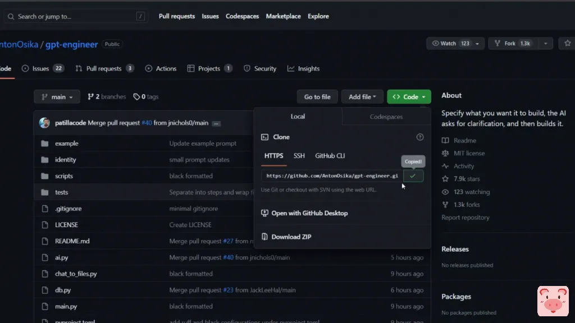Screen dimensions: 575x323
Task: Open the main branch dropdown
Action: point(57,96)
